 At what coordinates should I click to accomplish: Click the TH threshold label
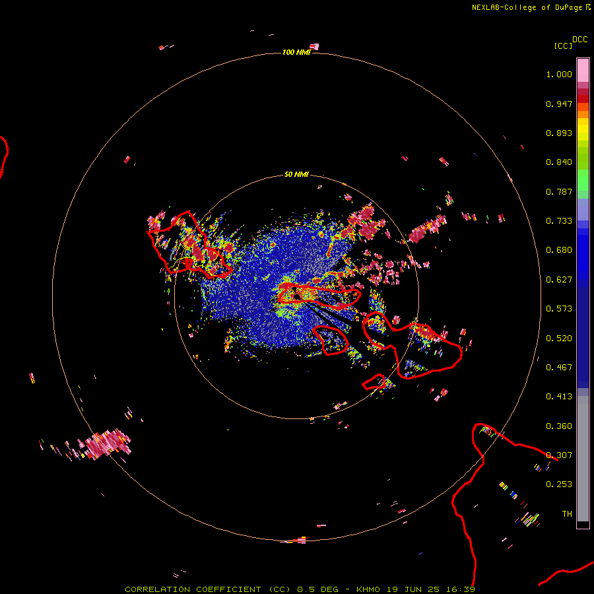click(x=567, y=514)
